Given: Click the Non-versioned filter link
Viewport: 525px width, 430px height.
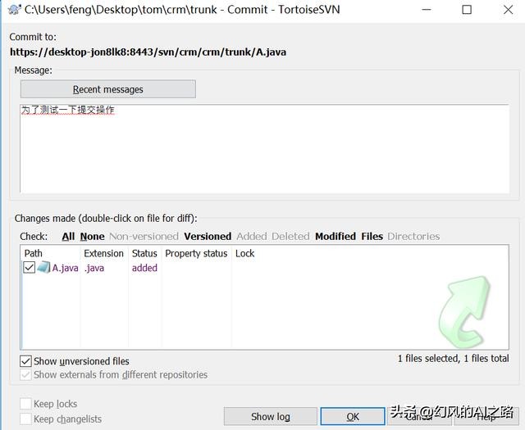Looking at the screenshot, I should 144,237.
